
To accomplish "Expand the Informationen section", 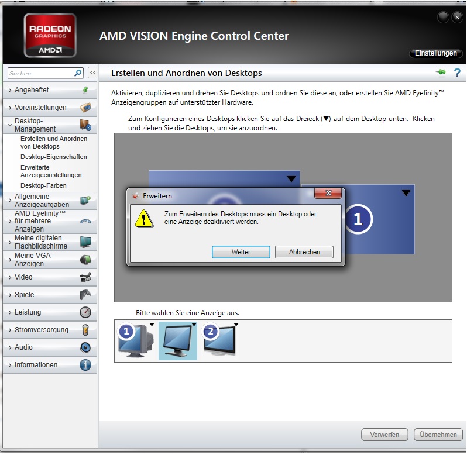I will click(10, 365).
